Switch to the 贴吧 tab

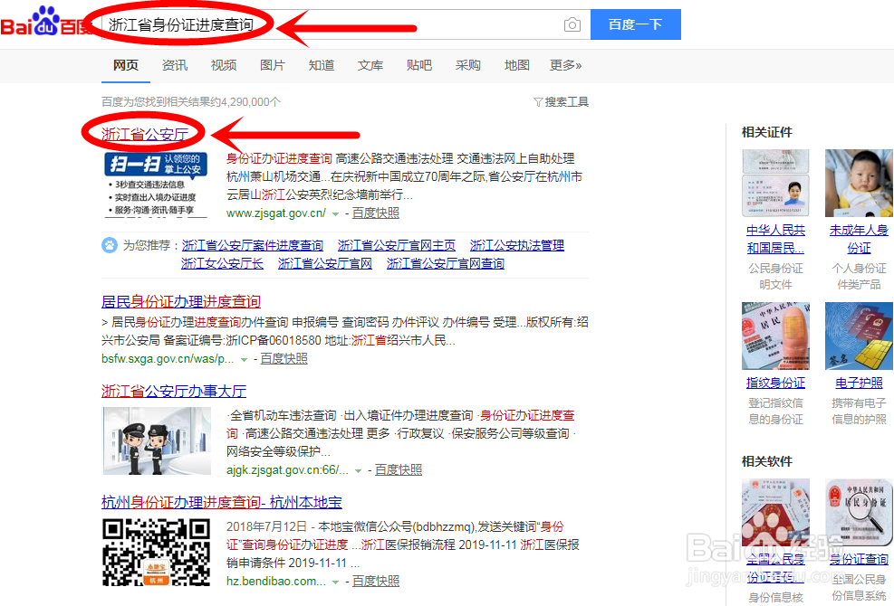pos(419,65)
